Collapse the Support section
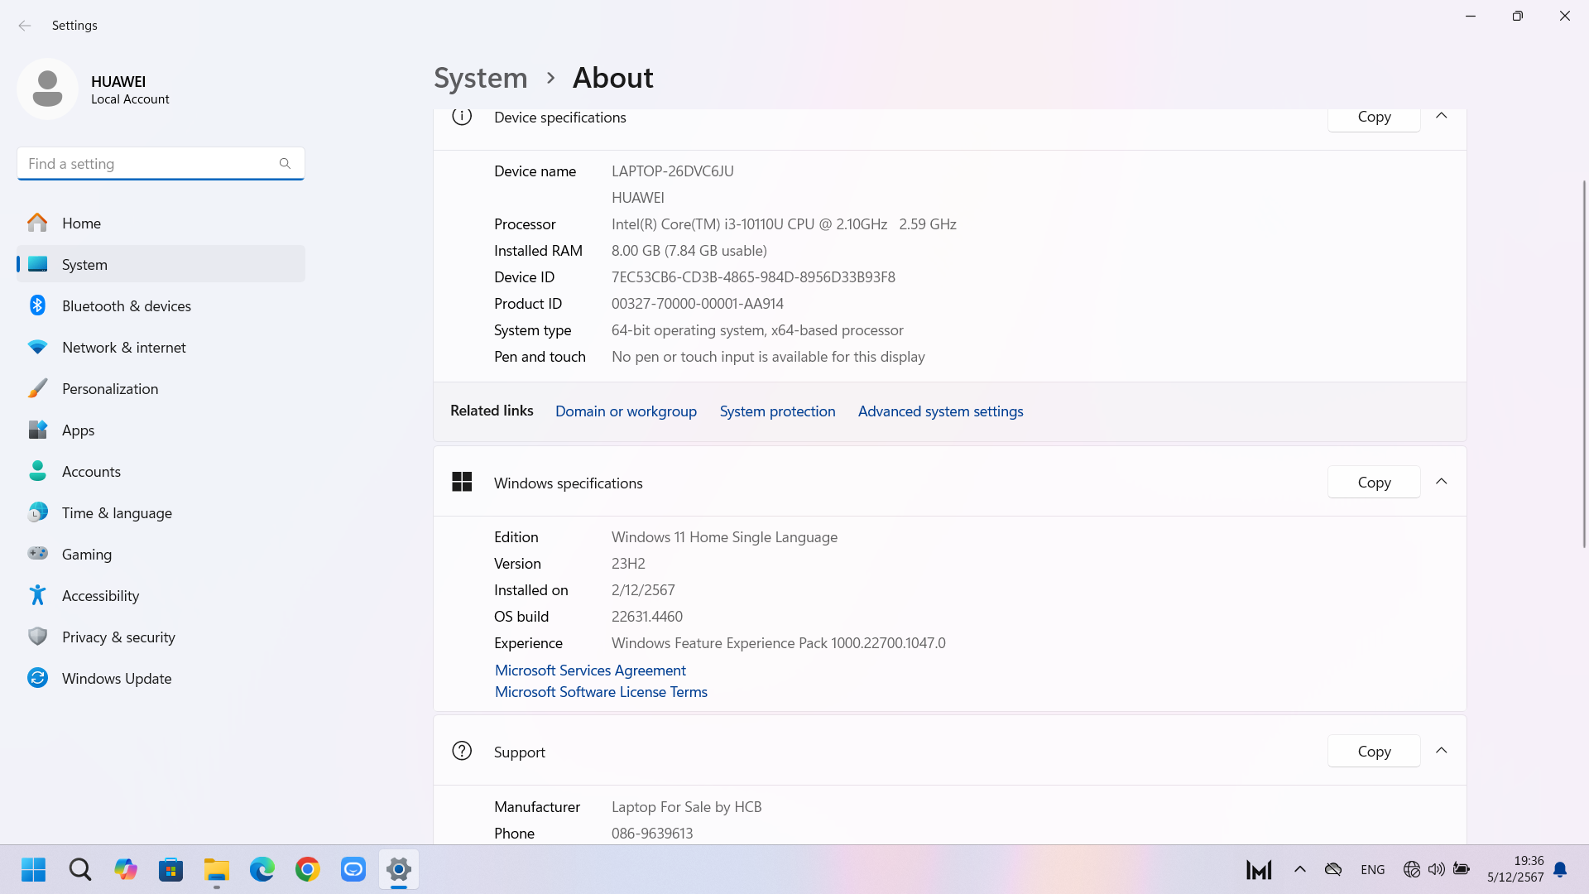Viewport: 1589px width, 894px height. [1442, 751]
